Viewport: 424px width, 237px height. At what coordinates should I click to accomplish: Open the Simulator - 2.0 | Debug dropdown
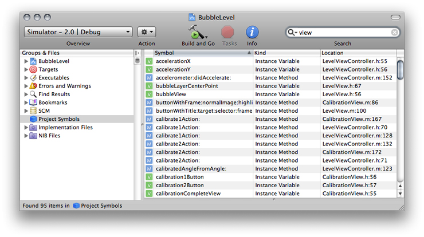(78, 32)
